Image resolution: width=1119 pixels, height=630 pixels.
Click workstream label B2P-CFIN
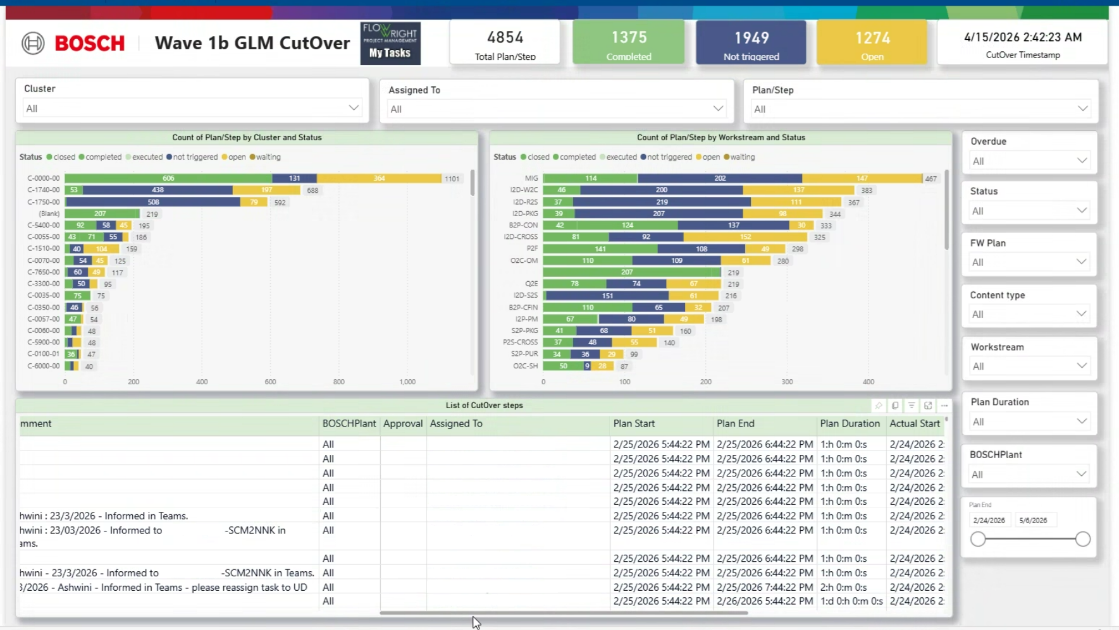tap(523, 308)
